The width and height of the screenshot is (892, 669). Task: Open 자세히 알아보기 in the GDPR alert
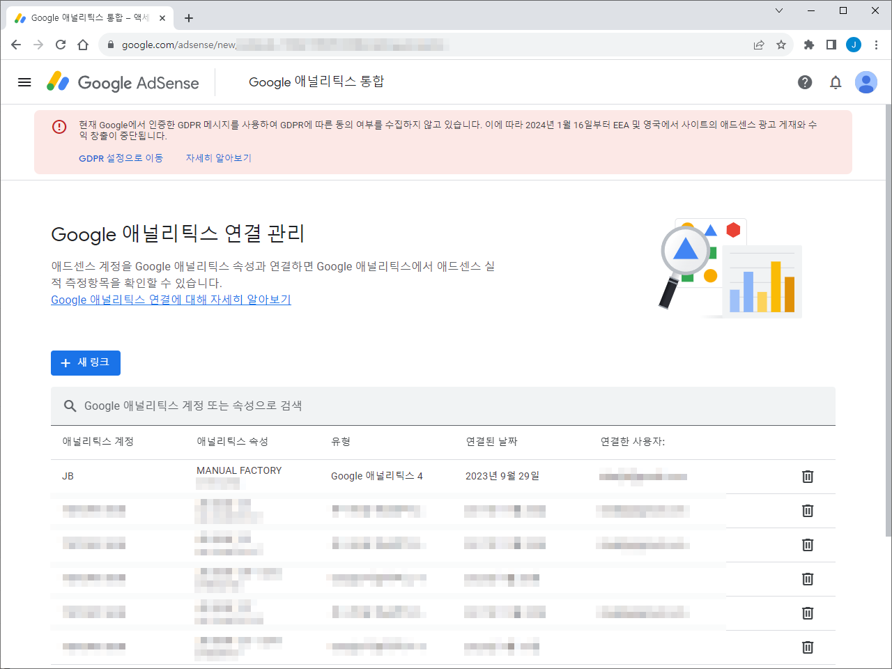218,158
